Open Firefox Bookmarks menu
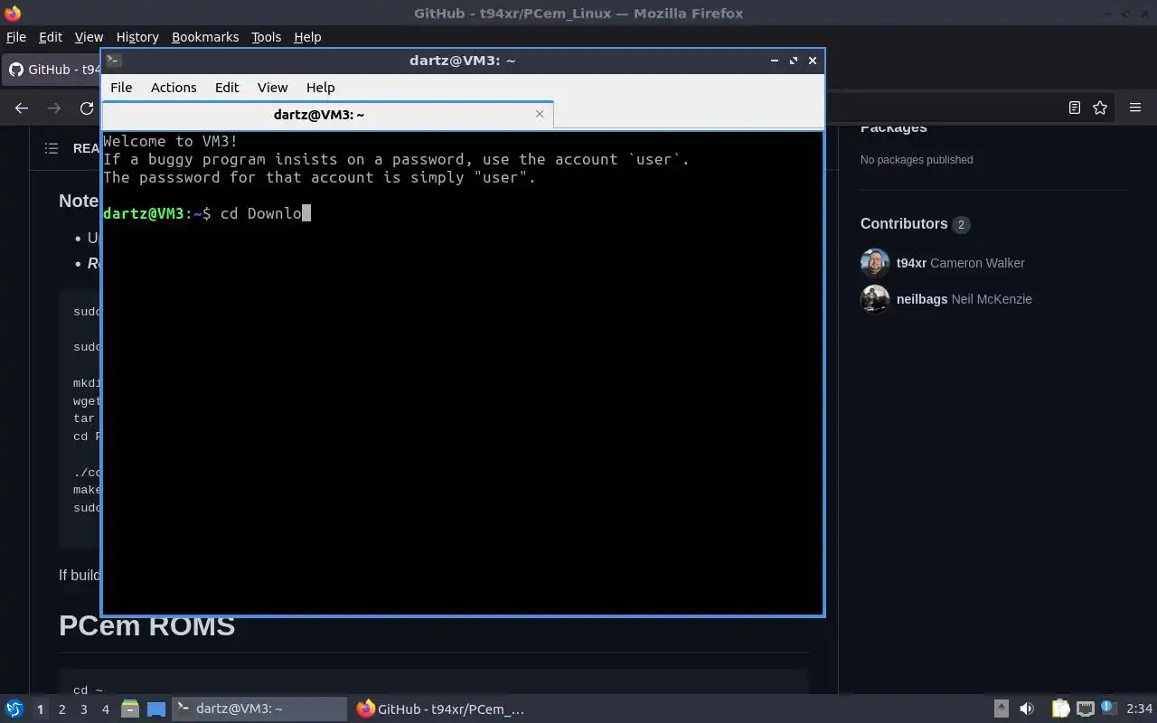Screen dimensions: 1157x723 point(205,37)
